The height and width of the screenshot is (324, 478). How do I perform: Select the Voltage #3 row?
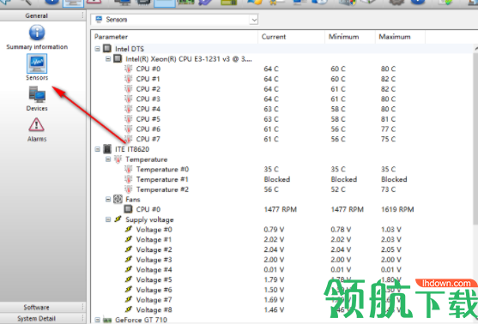tap(282, 260)
